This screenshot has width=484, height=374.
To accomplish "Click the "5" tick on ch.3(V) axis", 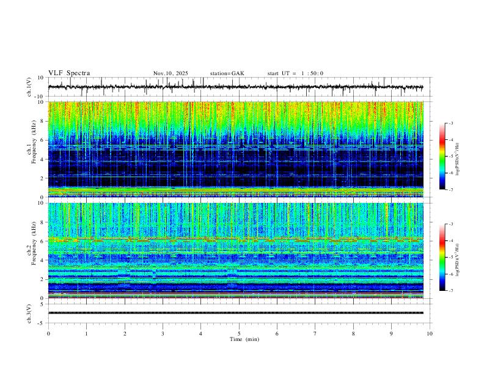I will 42,304.
